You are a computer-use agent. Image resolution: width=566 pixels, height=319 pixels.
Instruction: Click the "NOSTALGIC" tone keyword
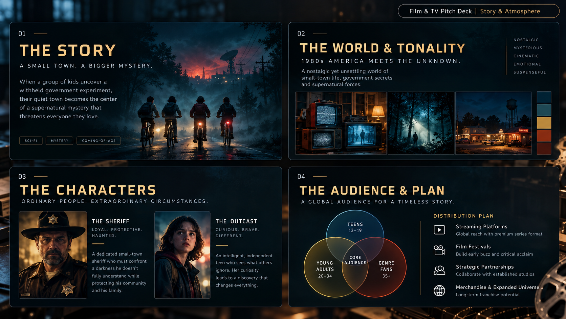point(526,40)
